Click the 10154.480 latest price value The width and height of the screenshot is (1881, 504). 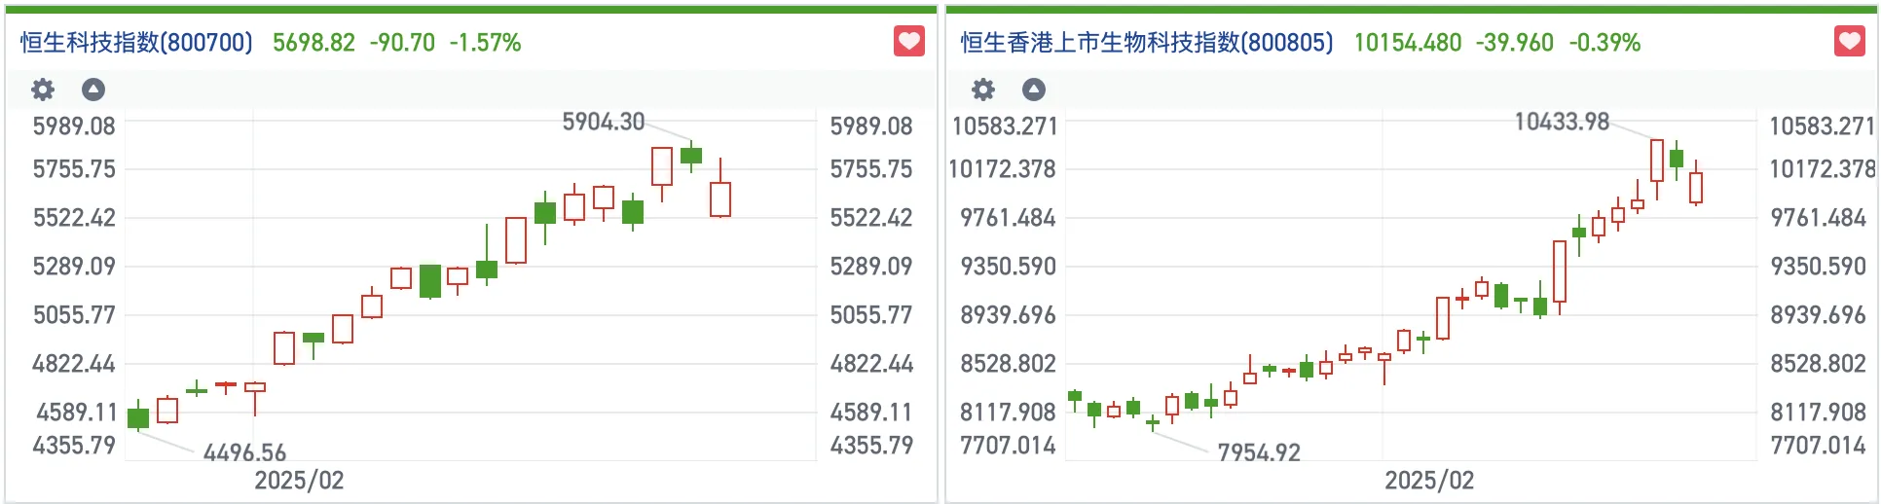1407,43
